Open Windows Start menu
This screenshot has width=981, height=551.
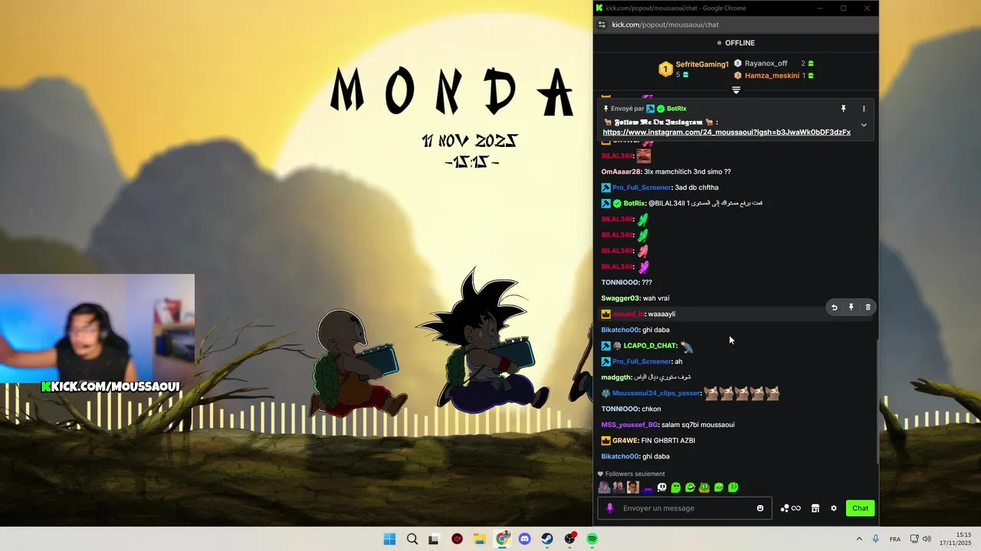coord(389,539)
